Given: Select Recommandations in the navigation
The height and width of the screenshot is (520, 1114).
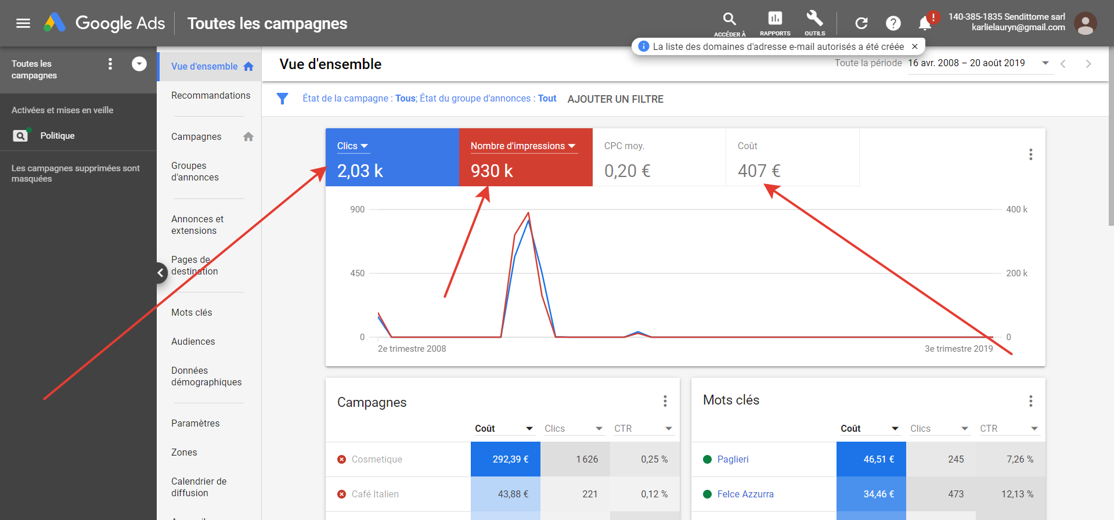Looking at the screenshot, I should (211, 95).
